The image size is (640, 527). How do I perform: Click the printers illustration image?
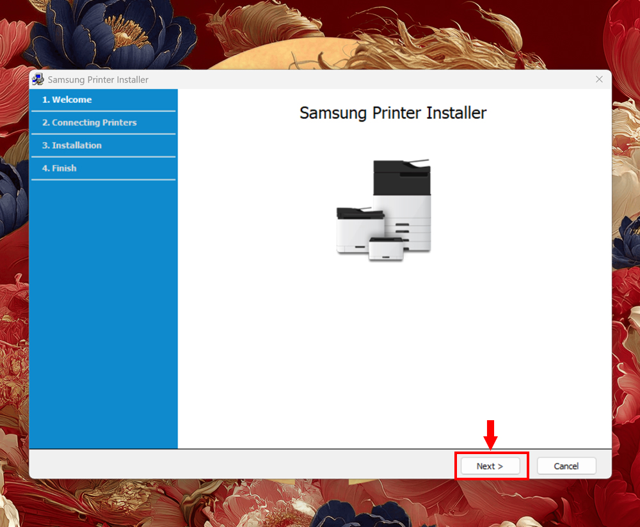click(x=383, y=210)
